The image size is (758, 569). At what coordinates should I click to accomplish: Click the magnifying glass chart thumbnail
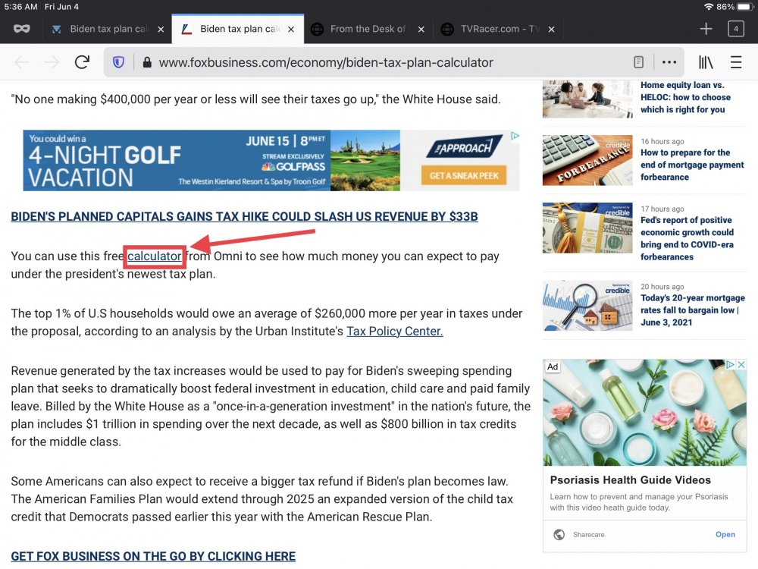click(587, 305)
